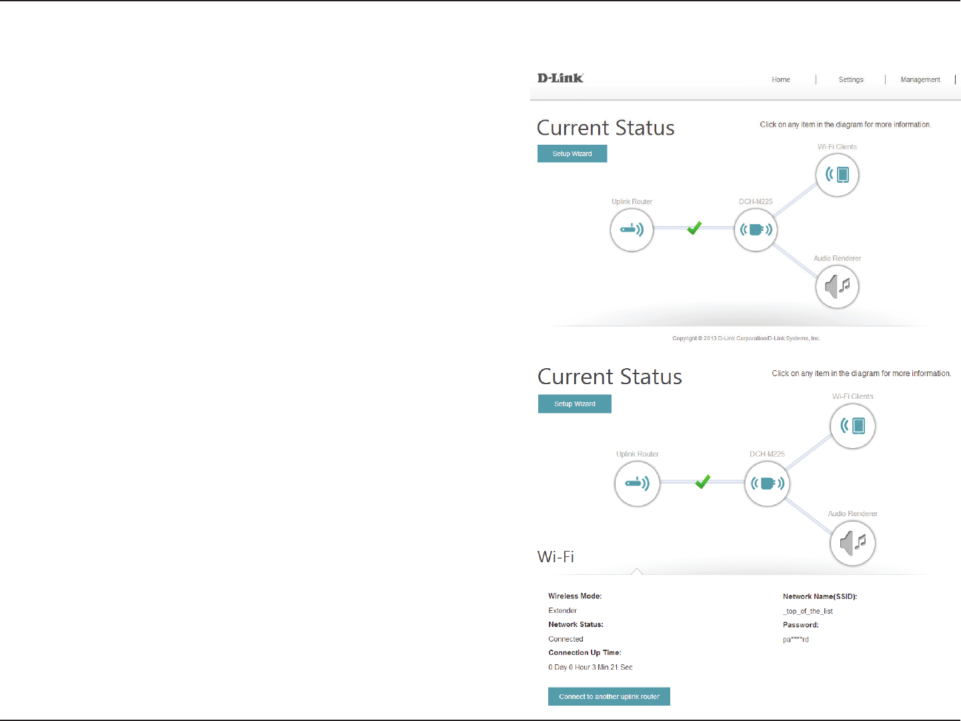Open the Home menu
Image resolution: width=961 pixels, height=721 pixels.
[x=781, y=79]
